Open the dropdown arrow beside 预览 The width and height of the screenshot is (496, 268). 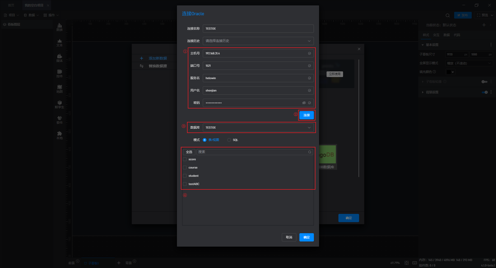point(492,15)
